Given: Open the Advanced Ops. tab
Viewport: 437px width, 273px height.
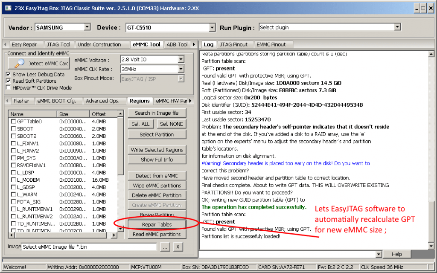Looking at the screenshot, I should [x=104, y=101].
